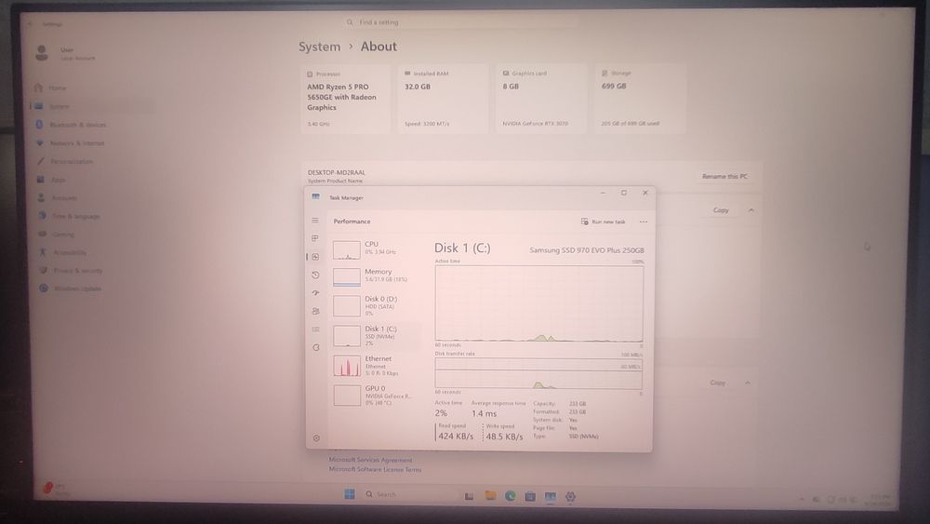Open Home in Settings sidebar
Viewport: 930px width, 524px height.
tap(92, 87)
